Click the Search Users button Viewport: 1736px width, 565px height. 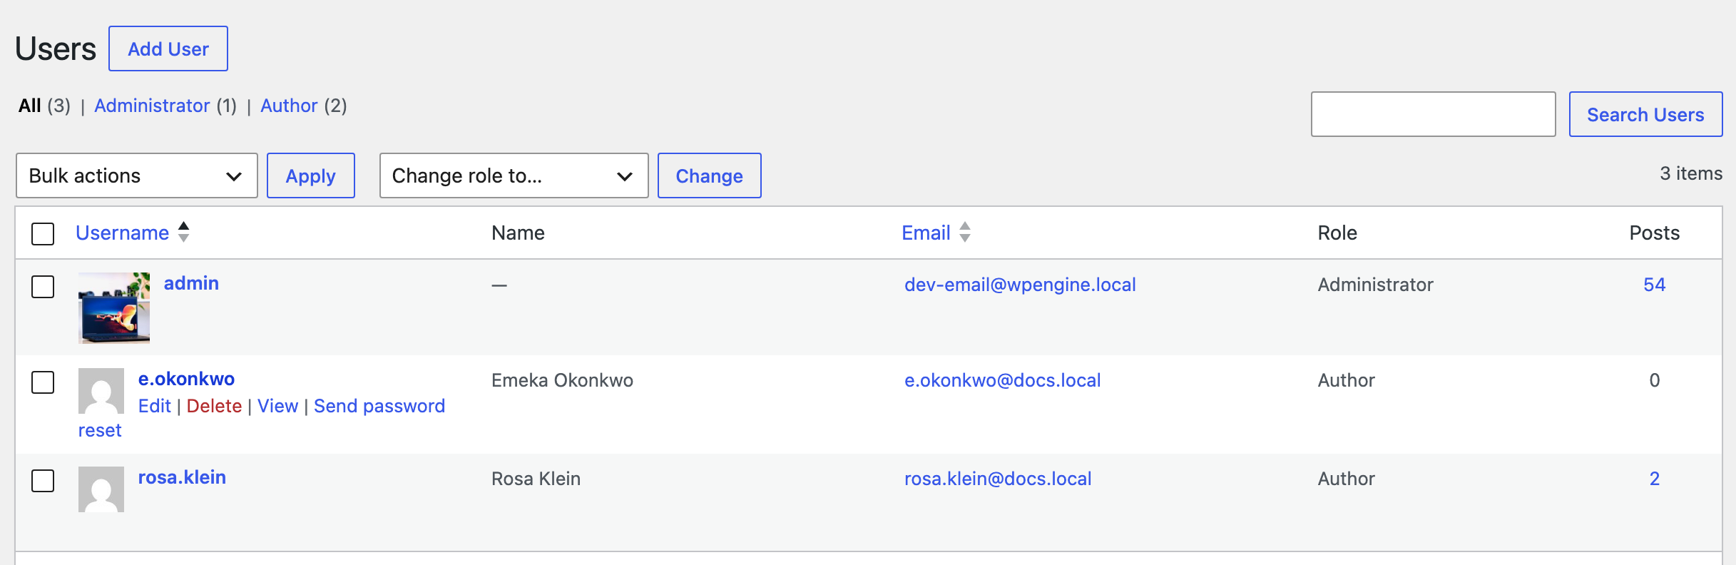click(x=1645, y=114)
